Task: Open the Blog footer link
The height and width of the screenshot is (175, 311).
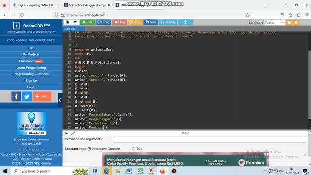Action: click(x=22, y=155)
